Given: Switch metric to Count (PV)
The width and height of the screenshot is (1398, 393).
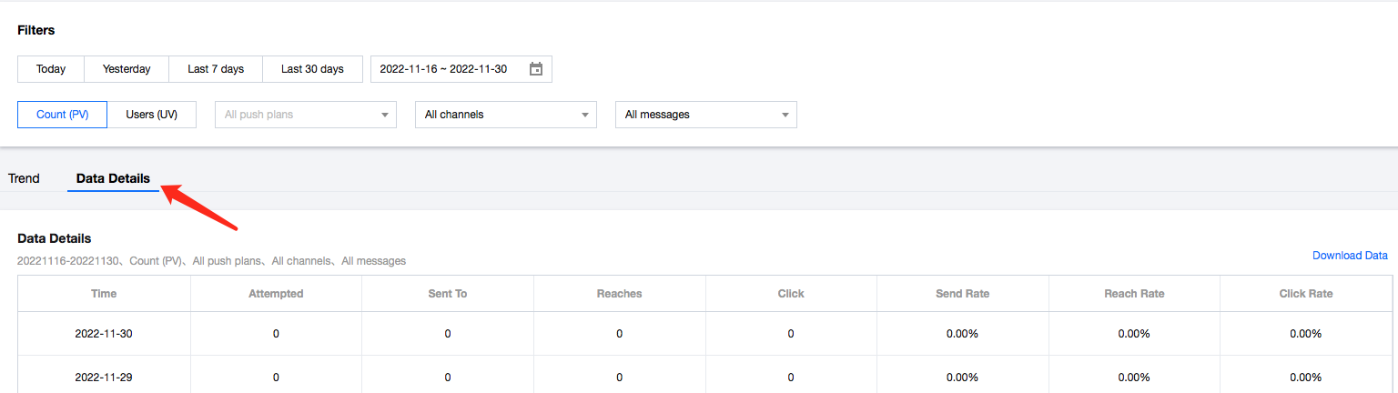Looking at the screenshot, I should [63, 115].
